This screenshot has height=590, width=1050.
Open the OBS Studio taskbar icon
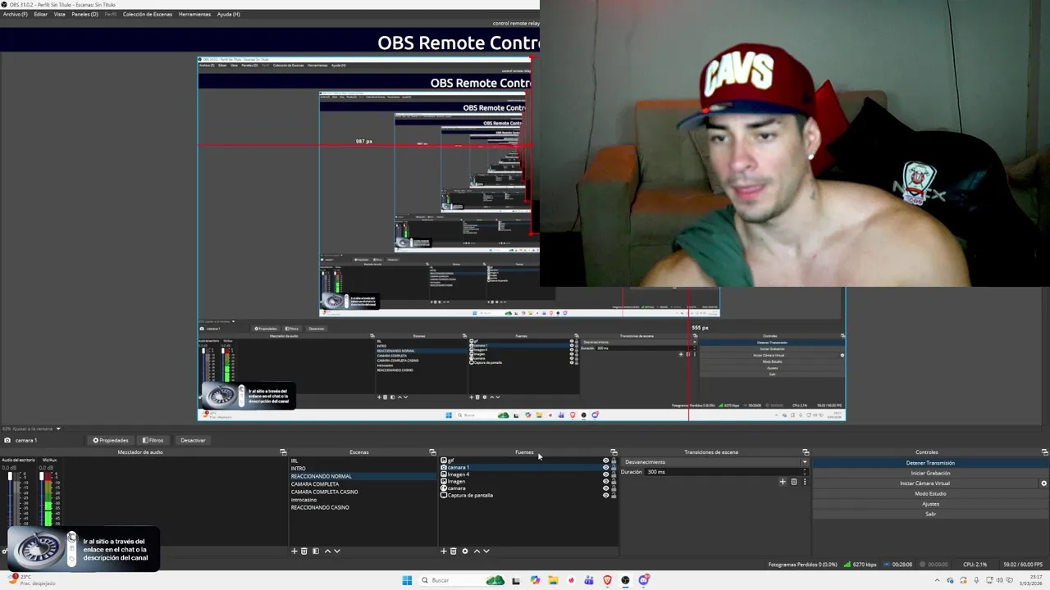[625, 580]
